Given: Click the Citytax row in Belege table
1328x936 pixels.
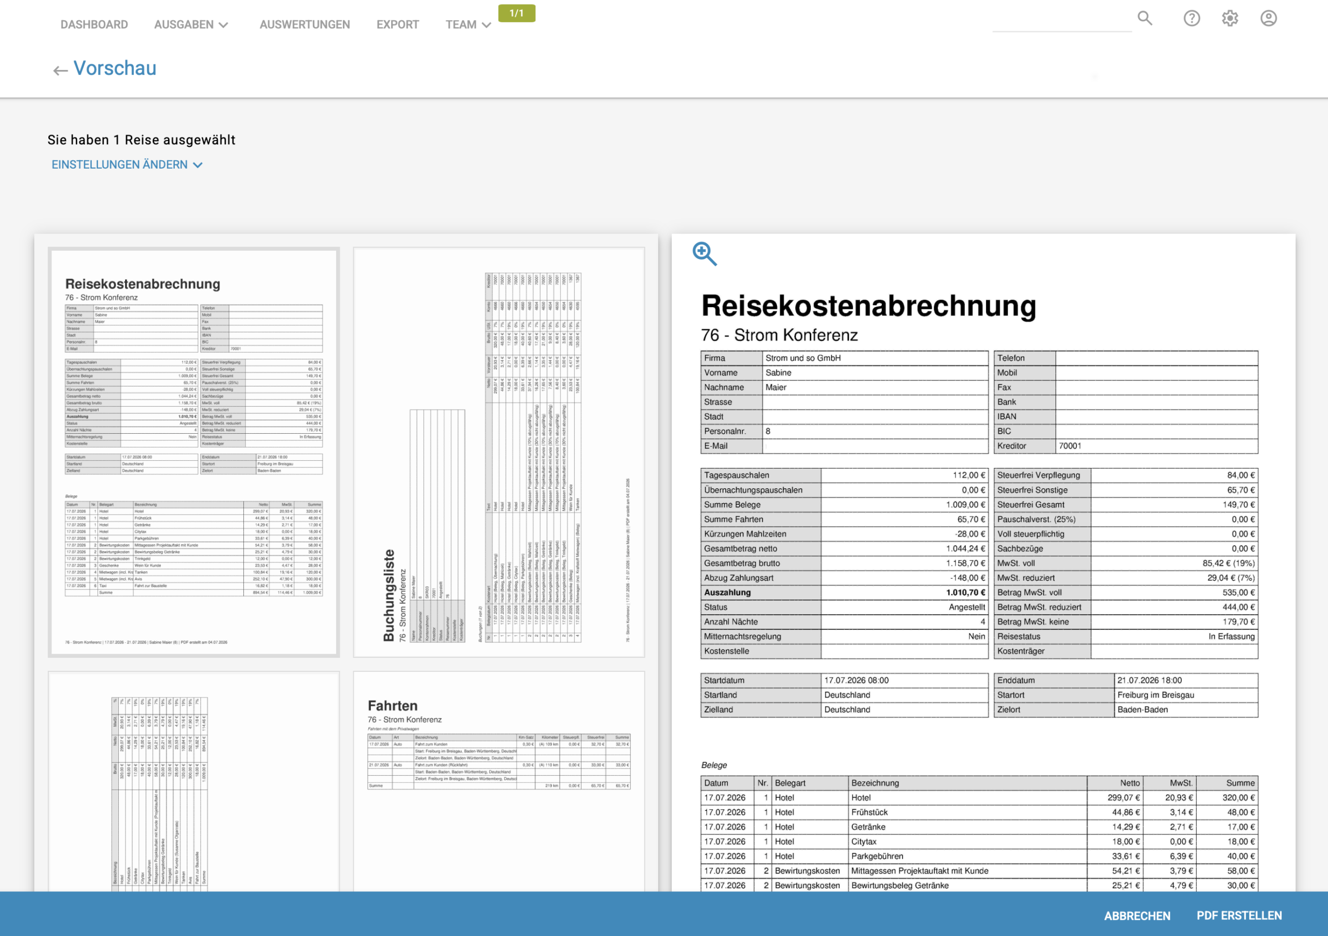Looking at the screenshot, I should [x=979, y=842].
